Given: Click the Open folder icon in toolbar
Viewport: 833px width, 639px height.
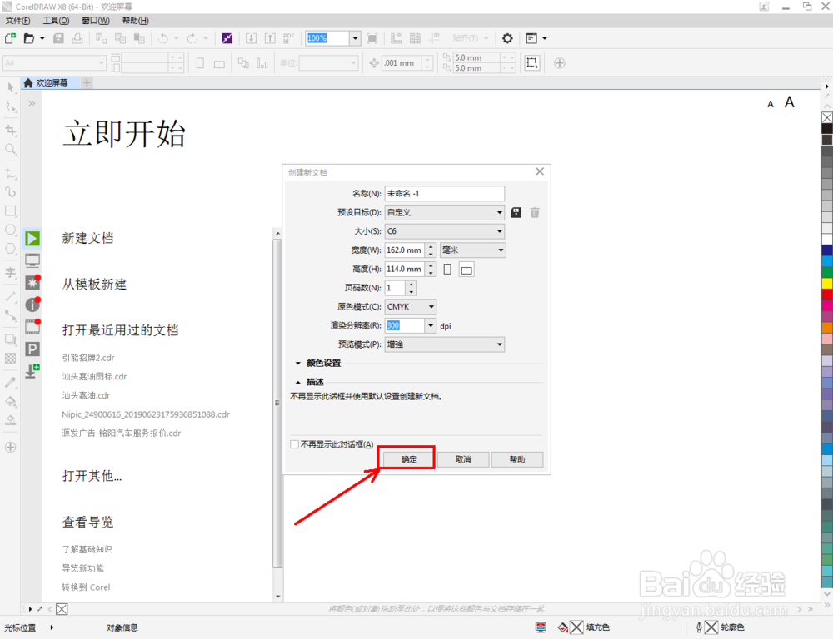Looking at the screenshot, I should point(29,38).
